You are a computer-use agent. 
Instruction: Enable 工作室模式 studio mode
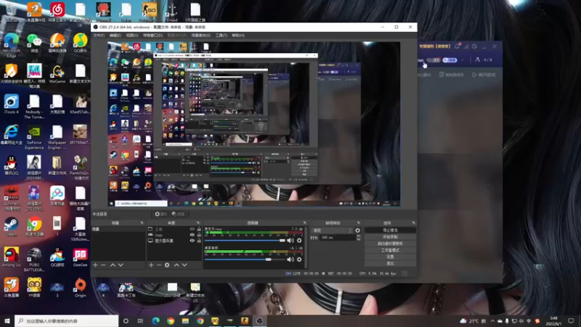coord(390,250)
